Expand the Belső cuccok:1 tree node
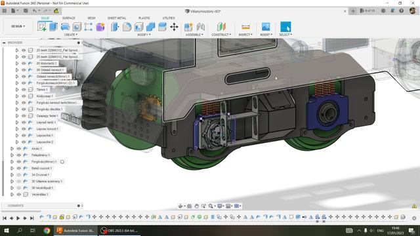This screenshot has width=420, height=236. click(12, 168)
